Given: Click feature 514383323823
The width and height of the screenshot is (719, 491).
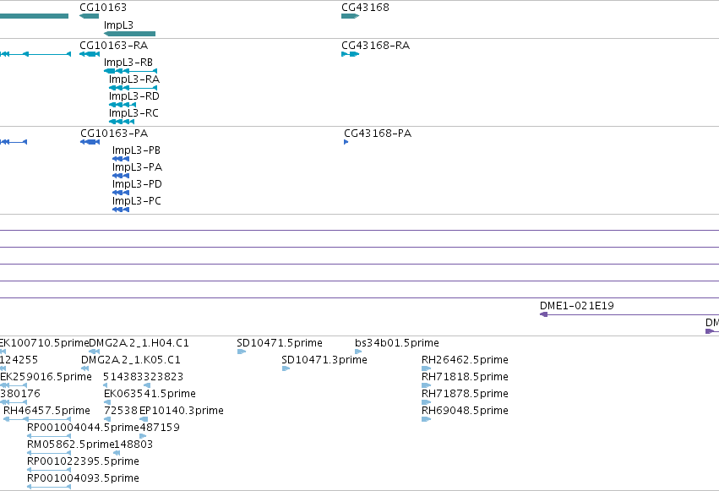Looking at the screenshot, I should coord(143,377).
